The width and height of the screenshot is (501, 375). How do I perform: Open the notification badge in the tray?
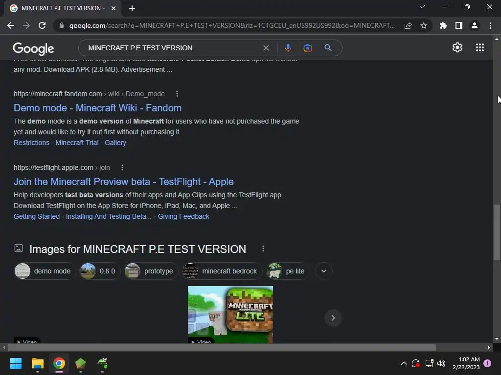(487, 363)
